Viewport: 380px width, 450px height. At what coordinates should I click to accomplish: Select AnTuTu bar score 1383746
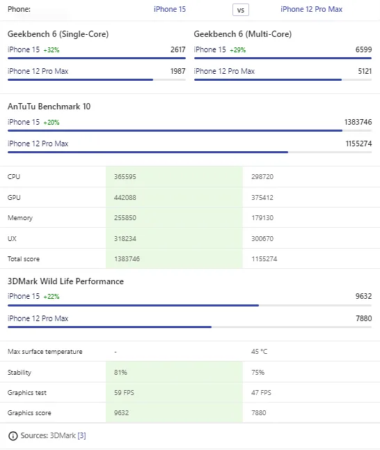tap(358, 123)
